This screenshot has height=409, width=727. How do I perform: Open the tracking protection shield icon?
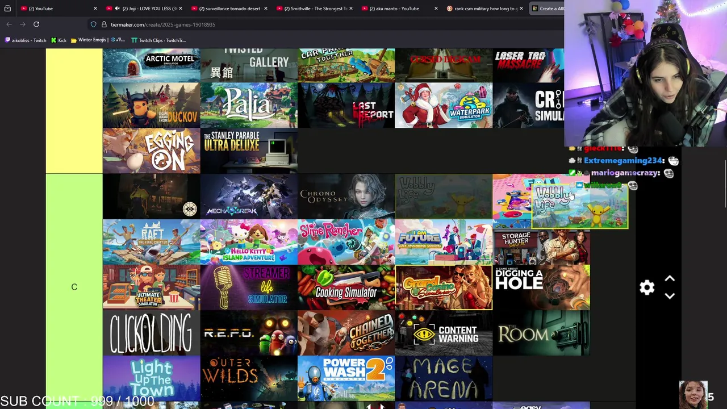(93, 24)
